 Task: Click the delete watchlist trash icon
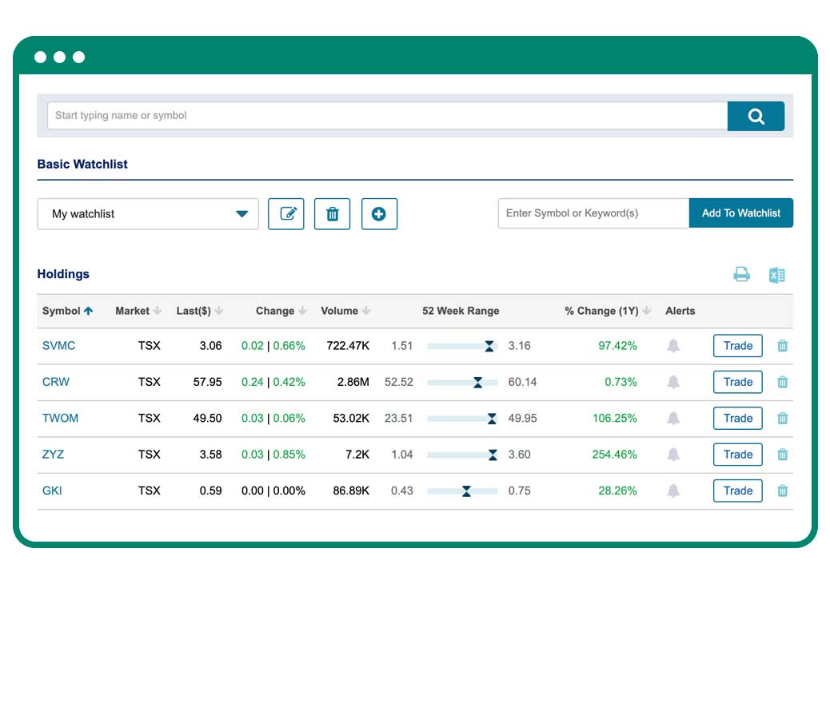(332, 213)
